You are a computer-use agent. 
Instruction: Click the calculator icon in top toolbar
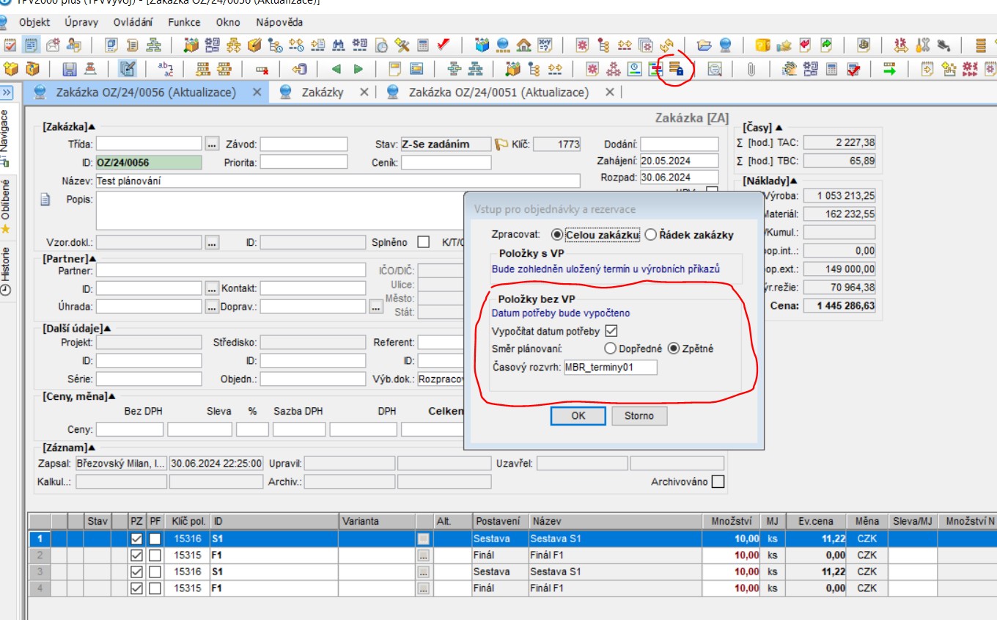pyautogui.click(x=422, y=45)
